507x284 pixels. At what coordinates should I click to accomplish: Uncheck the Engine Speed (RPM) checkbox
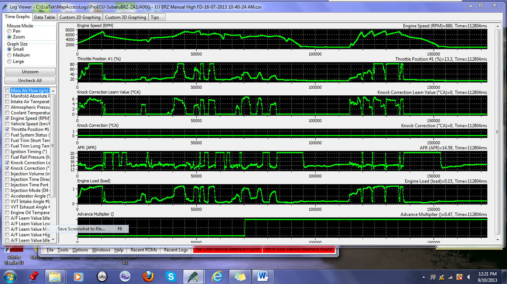7,118
